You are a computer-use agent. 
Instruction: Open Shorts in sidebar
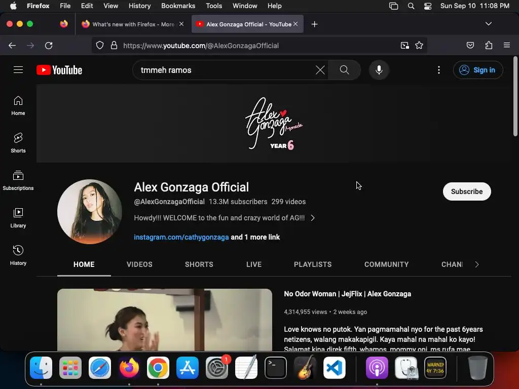coord(18,143)
